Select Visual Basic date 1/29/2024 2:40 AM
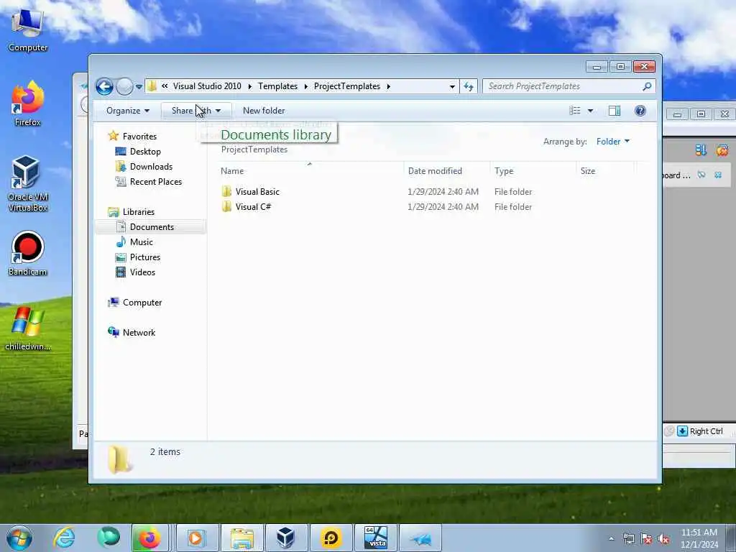The image size is (736, 552). point(443,191)
